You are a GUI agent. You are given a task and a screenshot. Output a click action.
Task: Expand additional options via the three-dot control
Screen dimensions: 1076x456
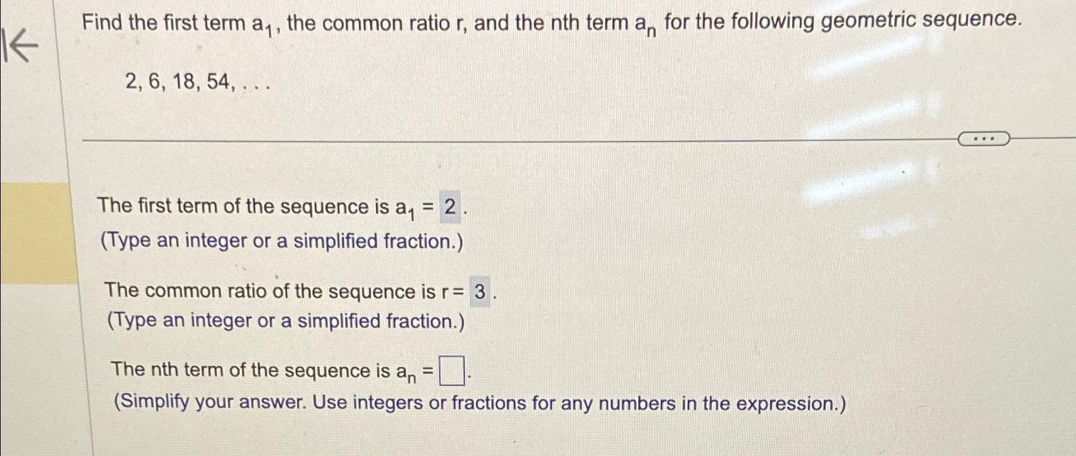point(984,138)
